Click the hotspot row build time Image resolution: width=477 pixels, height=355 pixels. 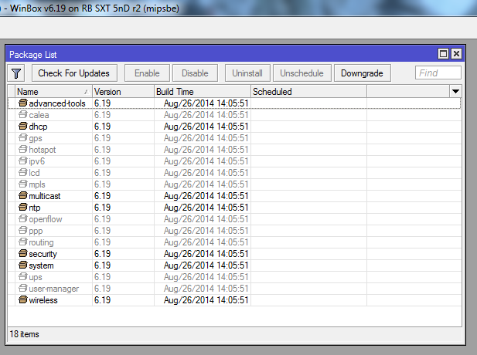[x=206, y=150]
